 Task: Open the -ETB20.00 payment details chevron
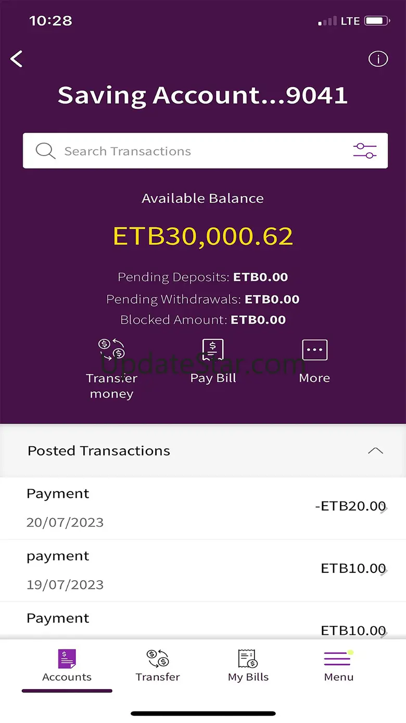(x=384, y=509)
